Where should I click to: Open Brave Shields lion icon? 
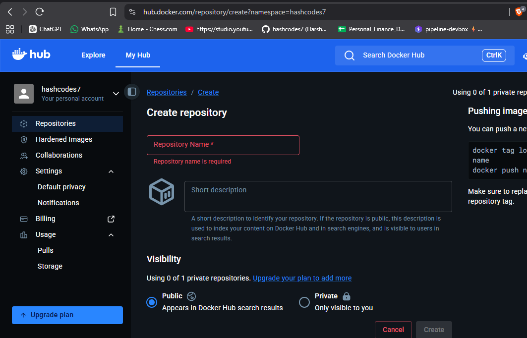(x=519, y=12)
